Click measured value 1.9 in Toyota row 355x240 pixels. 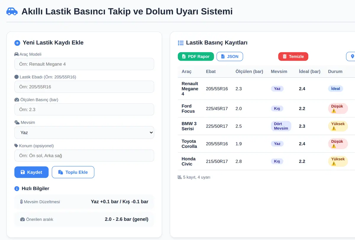pos(239,144)
